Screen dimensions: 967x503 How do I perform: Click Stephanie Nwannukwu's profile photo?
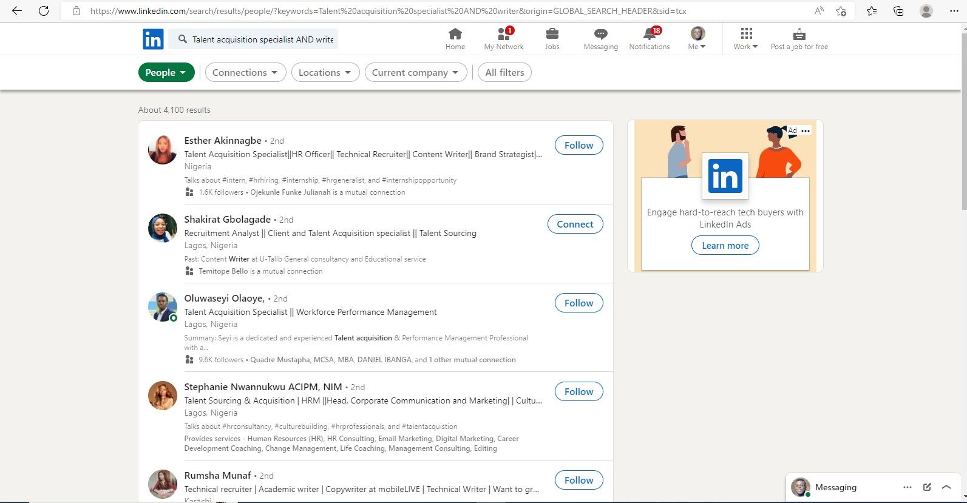(x=163, y=396)
